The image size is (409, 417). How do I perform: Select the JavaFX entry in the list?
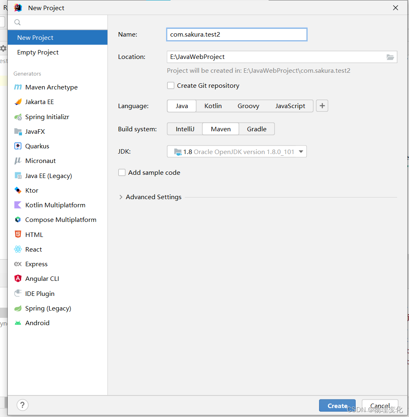click(57, 131)
